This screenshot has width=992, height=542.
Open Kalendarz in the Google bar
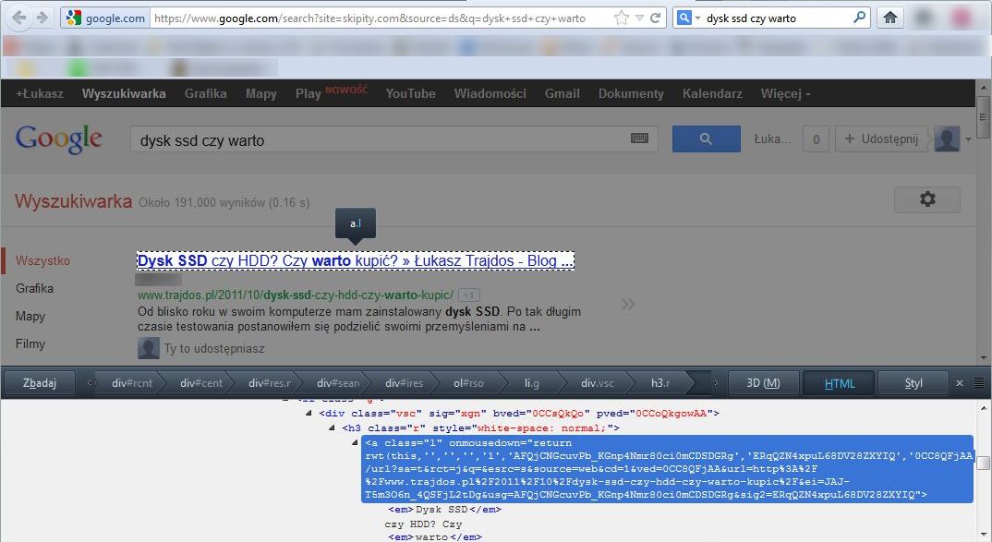[712, 93]
